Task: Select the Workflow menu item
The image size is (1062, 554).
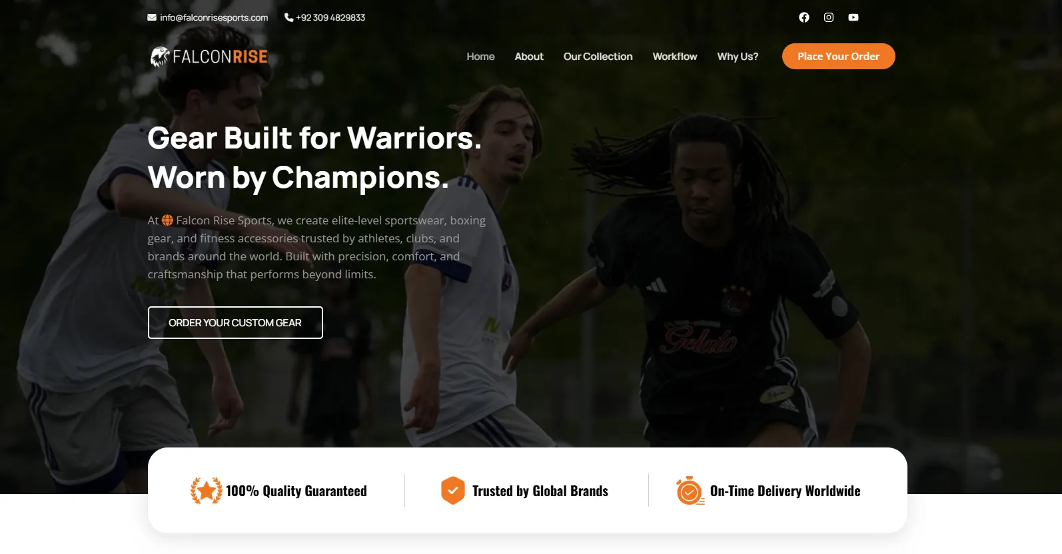Action: click(x=675, y=57)
